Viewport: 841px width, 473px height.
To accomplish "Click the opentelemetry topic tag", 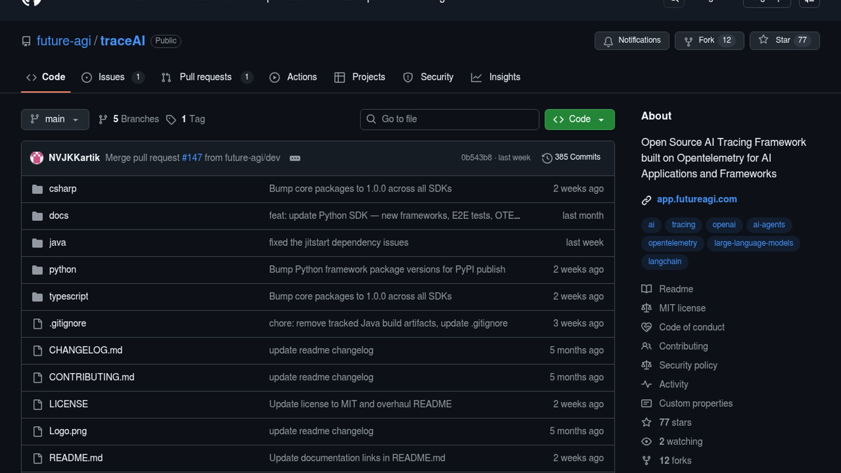I will (x=672, y=243).
